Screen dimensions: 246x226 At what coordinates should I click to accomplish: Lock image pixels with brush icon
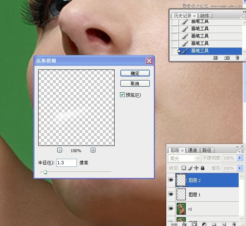190,168
